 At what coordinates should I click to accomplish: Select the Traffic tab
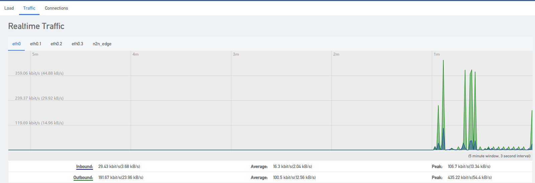point(29,8)
